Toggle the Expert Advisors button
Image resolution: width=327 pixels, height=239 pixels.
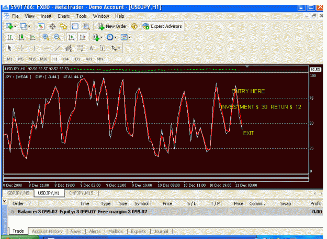point(162,26)
